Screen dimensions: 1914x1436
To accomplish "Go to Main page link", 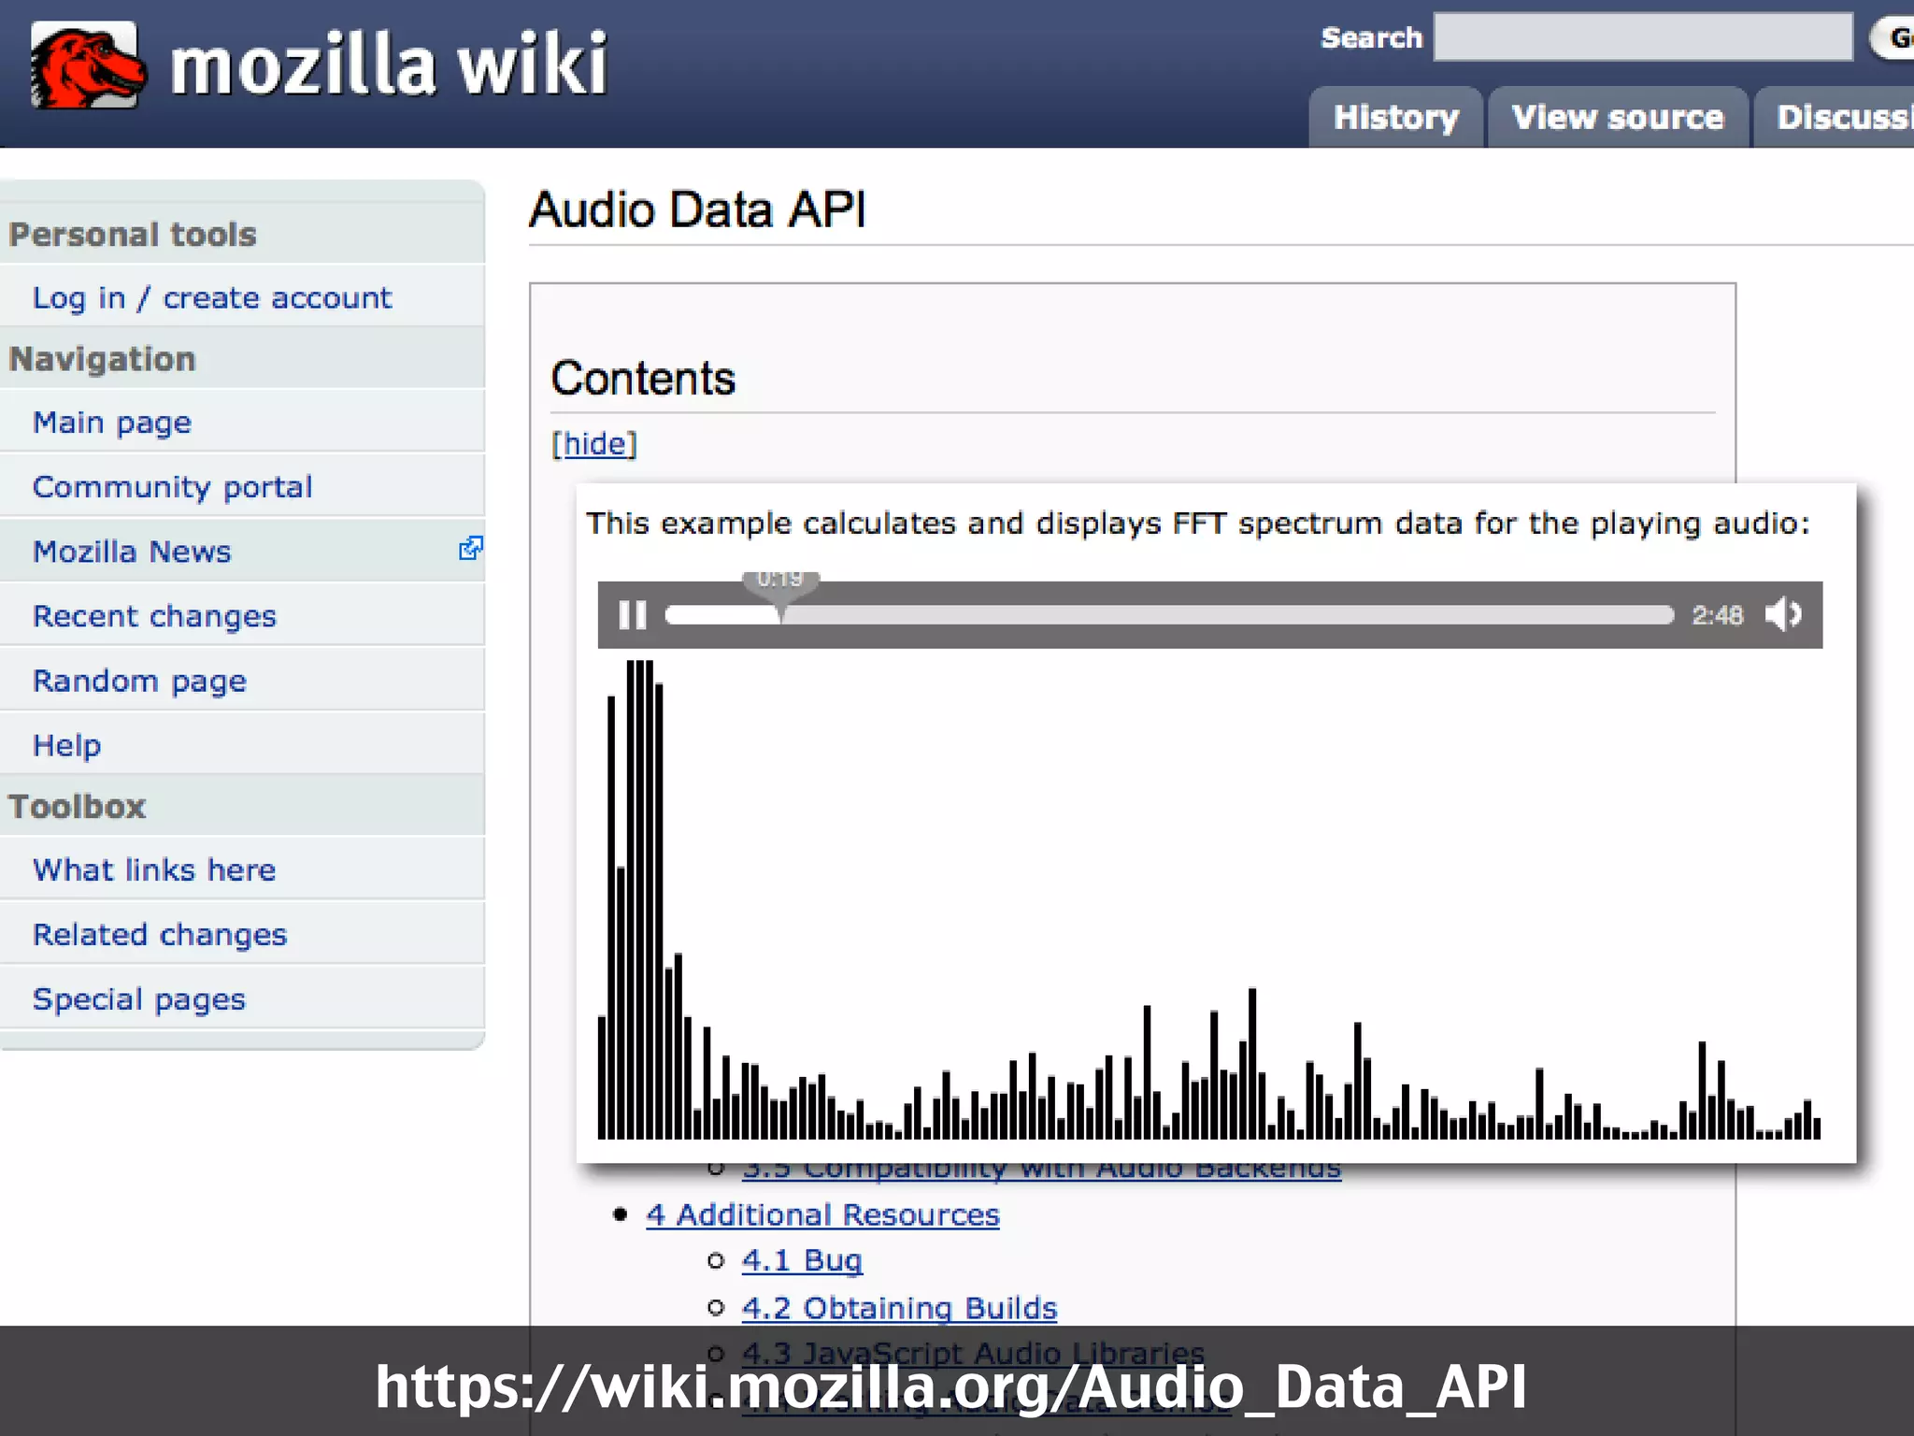I will click(x=112, y=423).
